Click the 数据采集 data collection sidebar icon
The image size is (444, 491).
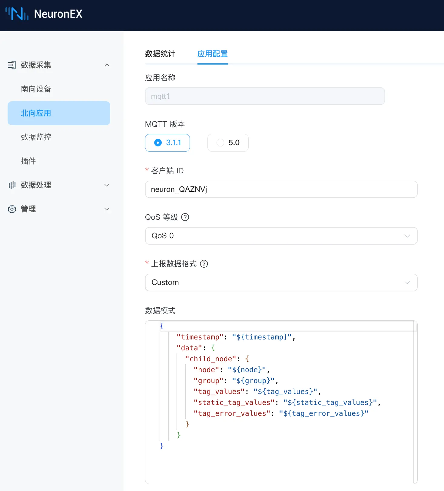(12, 65)
